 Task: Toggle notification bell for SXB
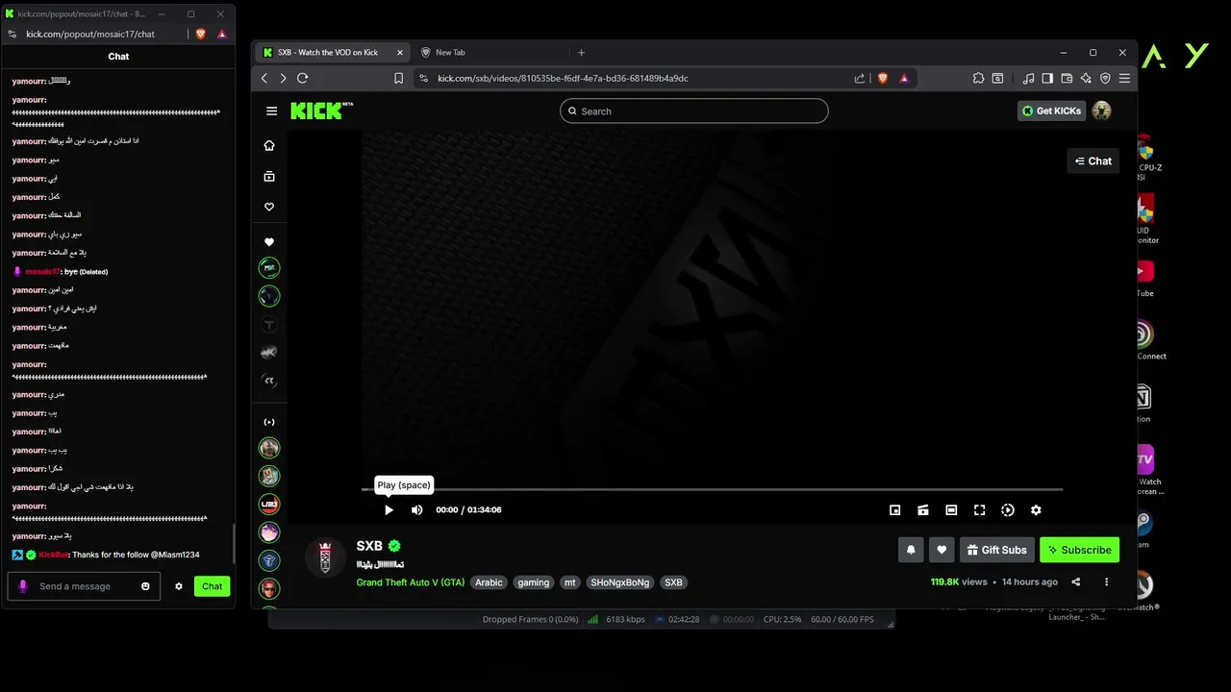pos(911,550)
